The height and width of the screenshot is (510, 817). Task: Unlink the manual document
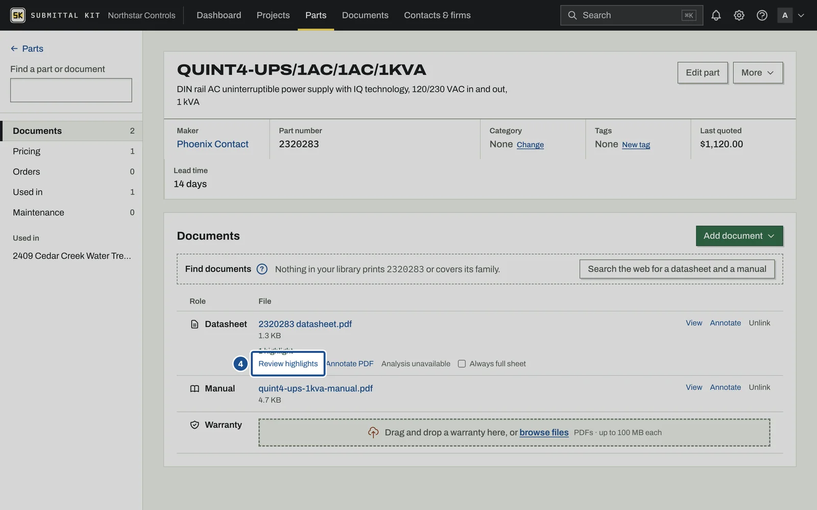point(759,387)
